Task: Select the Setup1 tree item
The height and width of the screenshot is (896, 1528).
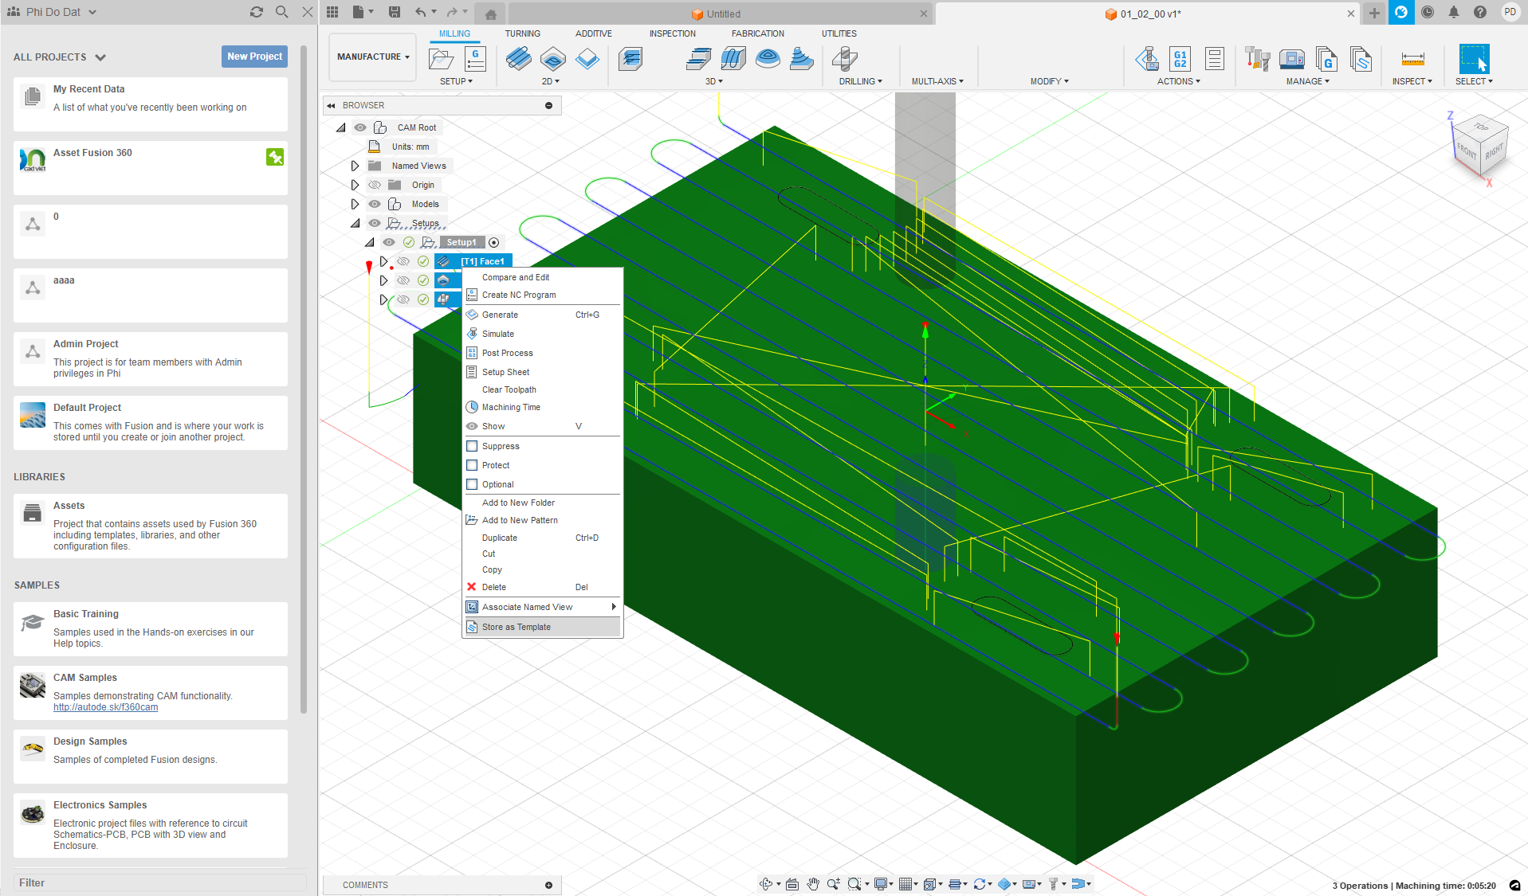Action: pos(461,242)
